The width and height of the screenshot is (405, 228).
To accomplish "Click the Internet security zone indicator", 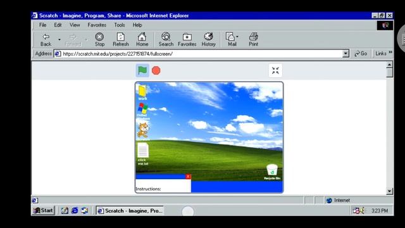I will click(x=338, y=200).
